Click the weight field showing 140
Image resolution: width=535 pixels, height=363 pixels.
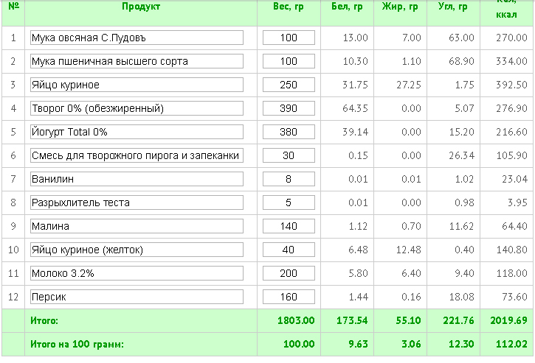pos(289,226)
